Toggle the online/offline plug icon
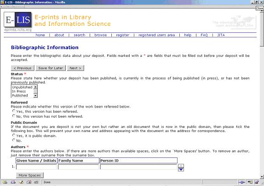This screenshot has height=186, width=264. point(241,182)
